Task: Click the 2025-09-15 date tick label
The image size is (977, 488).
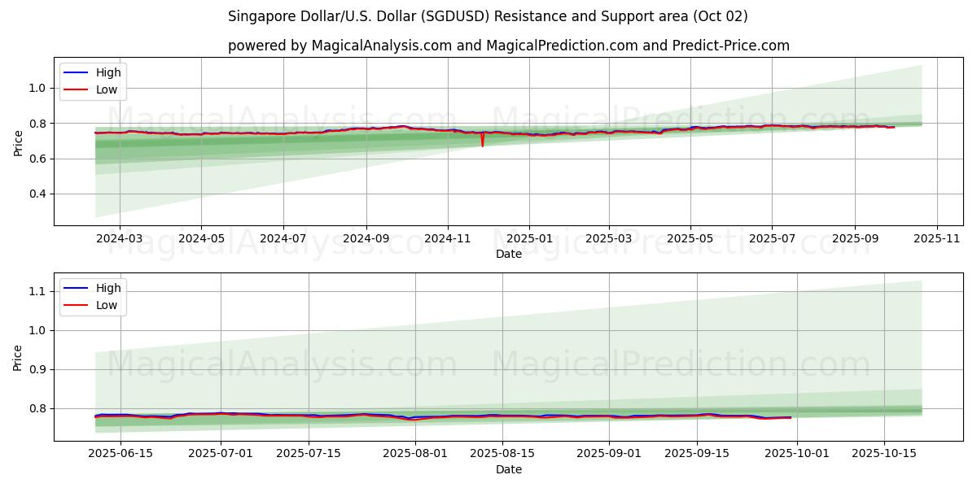Action: pos(696,454)
